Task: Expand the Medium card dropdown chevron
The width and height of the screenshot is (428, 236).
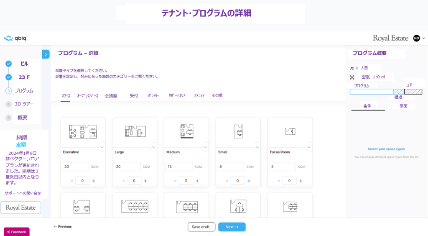Action: [205, 147]
